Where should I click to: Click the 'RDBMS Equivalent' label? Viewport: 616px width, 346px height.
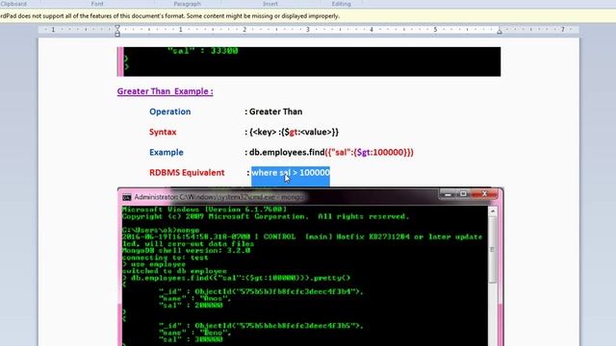coord(187,173)
